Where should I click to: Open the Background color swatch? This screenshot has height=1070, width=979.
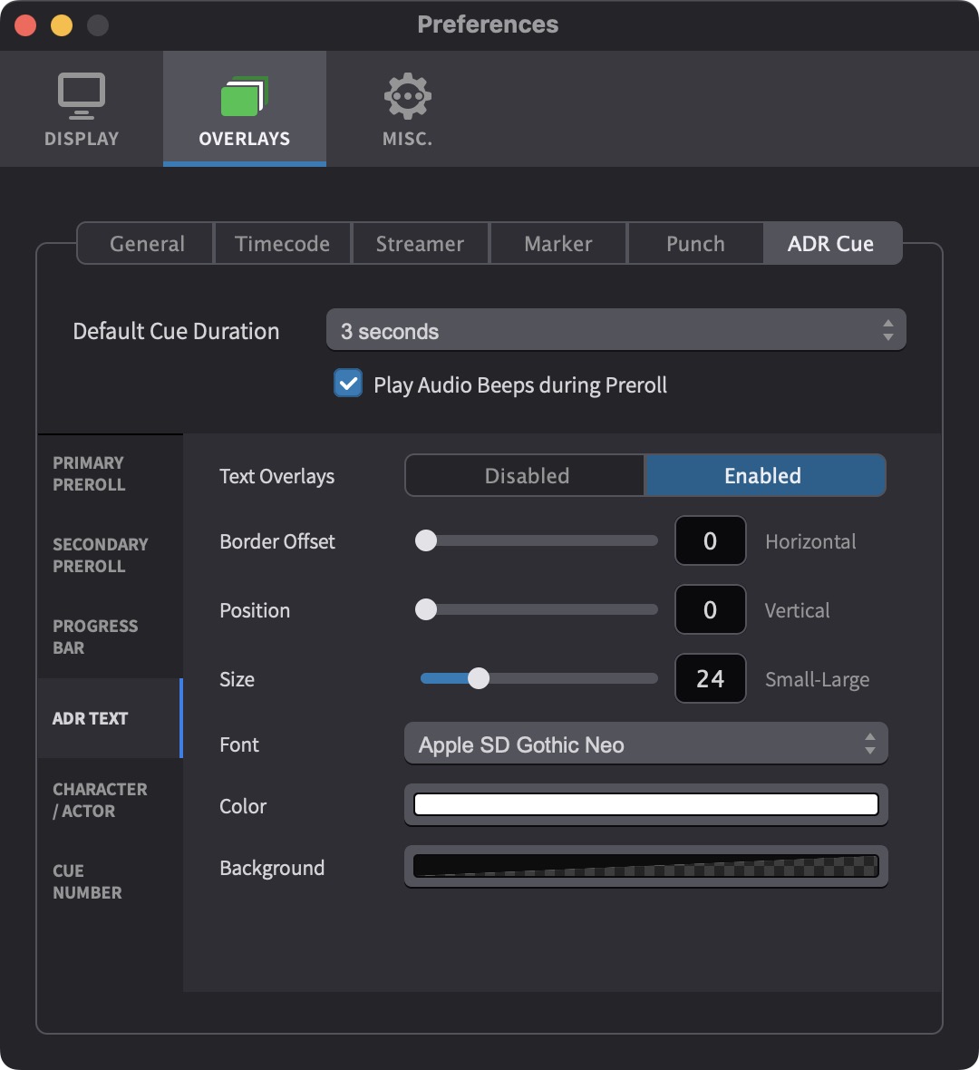646,867
